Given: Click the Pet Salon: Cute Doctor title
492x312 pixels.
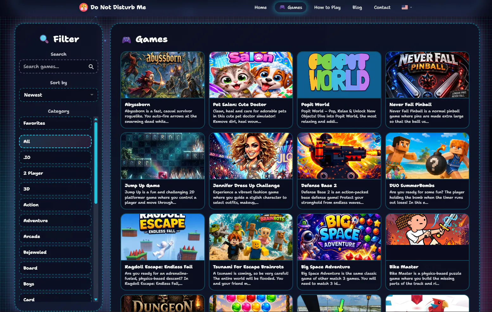Looking at the screenshot, I should coord(240,104).
